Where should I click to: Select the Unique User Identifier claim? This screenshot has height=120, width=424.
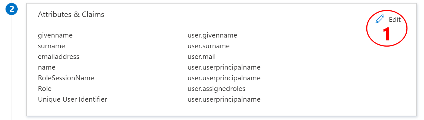[72, 99]
